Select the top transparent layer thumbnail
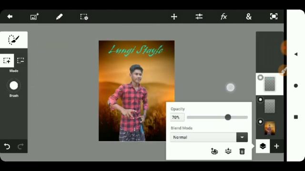Image resolution: width=305 pixels, height=171 pixels. 270,84
